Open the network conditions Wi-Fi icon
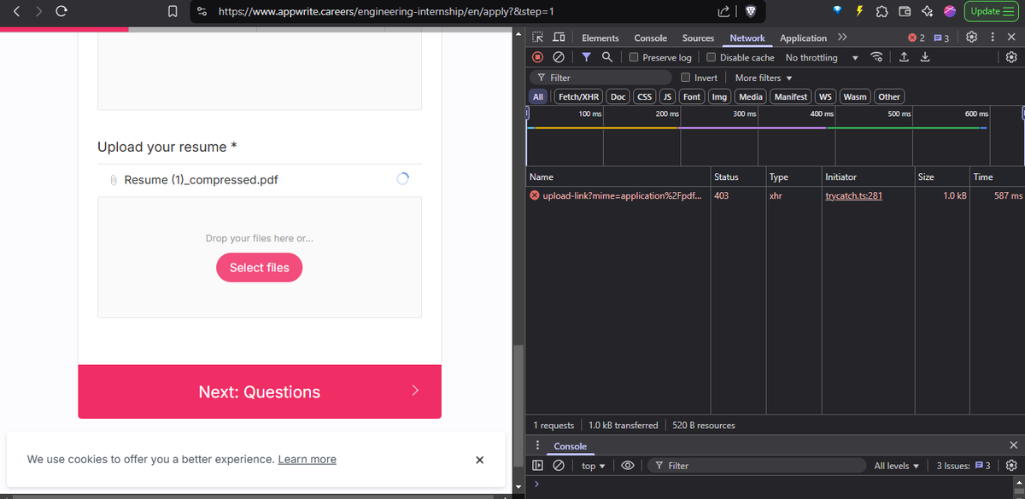This screenshot has height=499, width=1025. coord(876,57)
